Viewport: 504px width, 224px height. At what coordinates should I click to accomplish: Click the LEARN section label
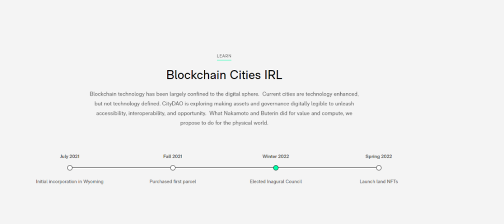pyautogui.click(x=224, y=56)
